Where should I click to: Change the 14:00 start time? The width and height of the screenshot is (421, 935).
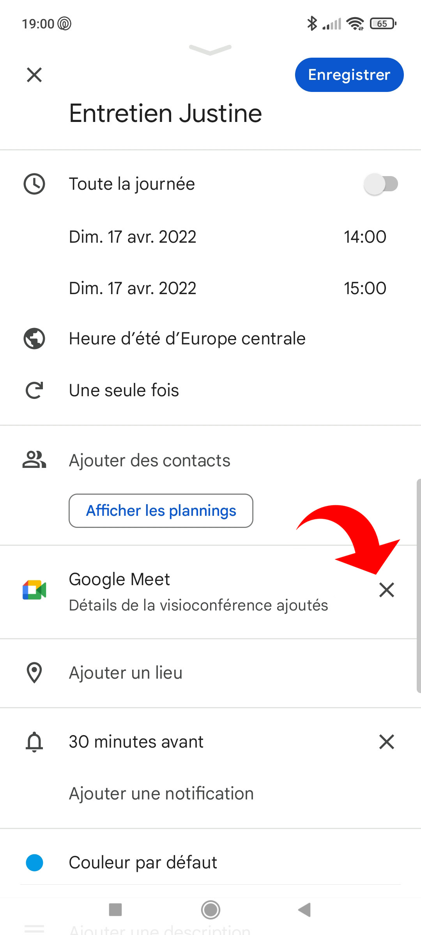click(x=365, y=237)
